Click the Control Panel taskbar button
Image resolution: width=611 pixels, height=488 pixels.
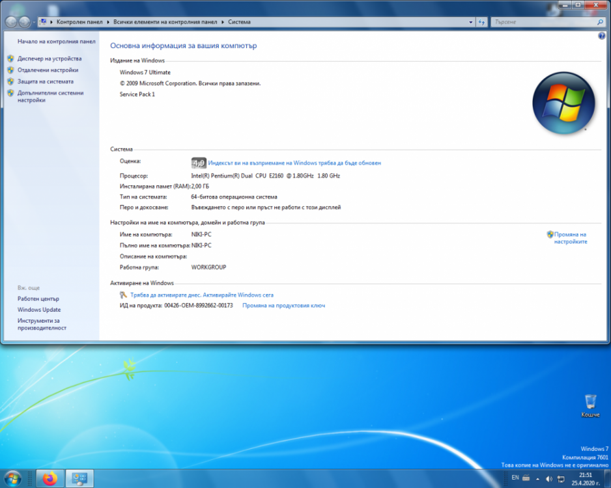tap(80, 478)
